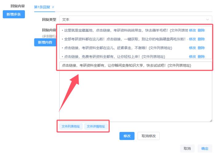Click 修改 for the 这里就是宝藏基地 reply
Screen dimensions: 215x153
tap(192, 30)
